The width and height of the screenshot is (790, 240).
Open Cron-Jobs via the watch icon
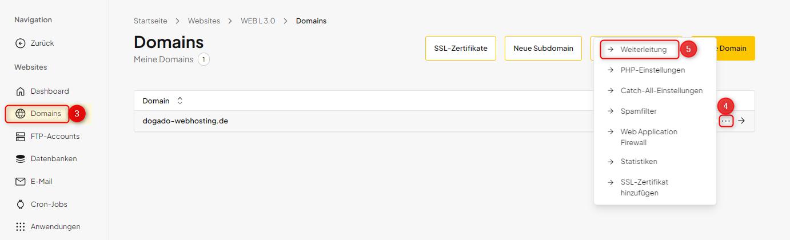pos(21,204)
